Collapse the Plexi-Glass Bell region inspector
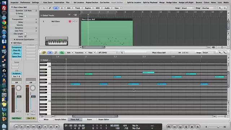The image size is (231, 130). pos(12,7)
